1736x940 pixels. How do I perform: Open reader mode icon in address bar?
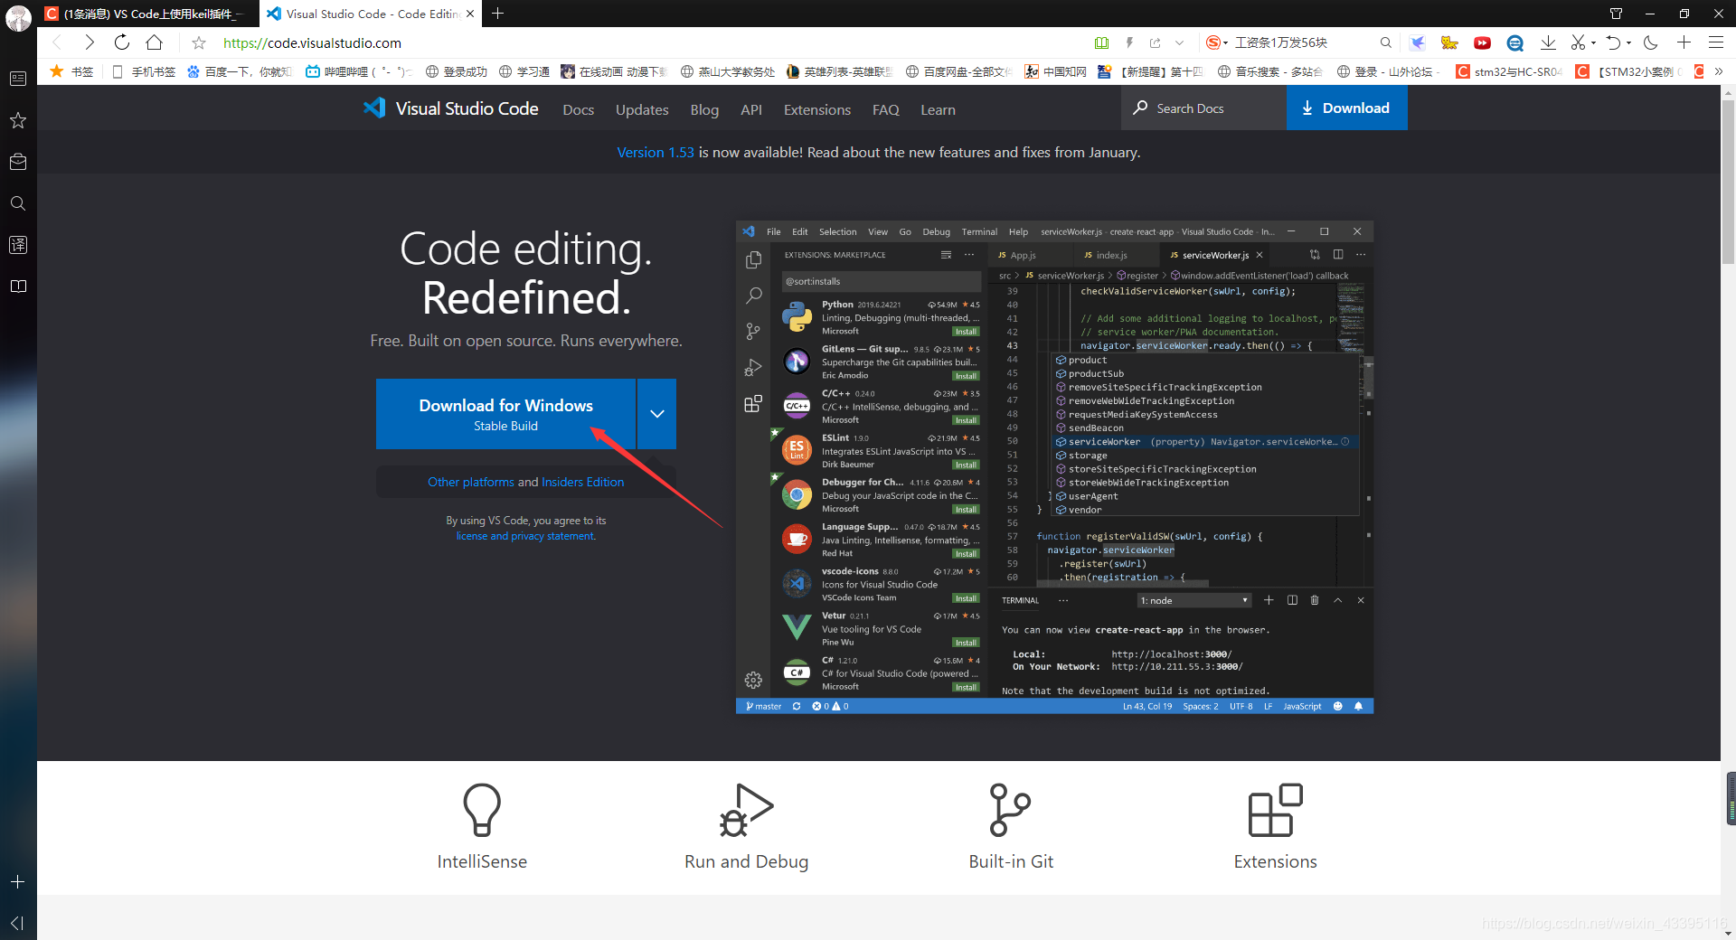[x=1101, y=42]
